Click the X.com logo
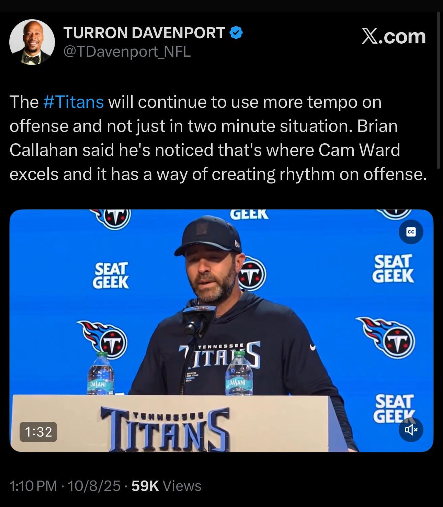 pyautogui.click(x=394, y=36)
